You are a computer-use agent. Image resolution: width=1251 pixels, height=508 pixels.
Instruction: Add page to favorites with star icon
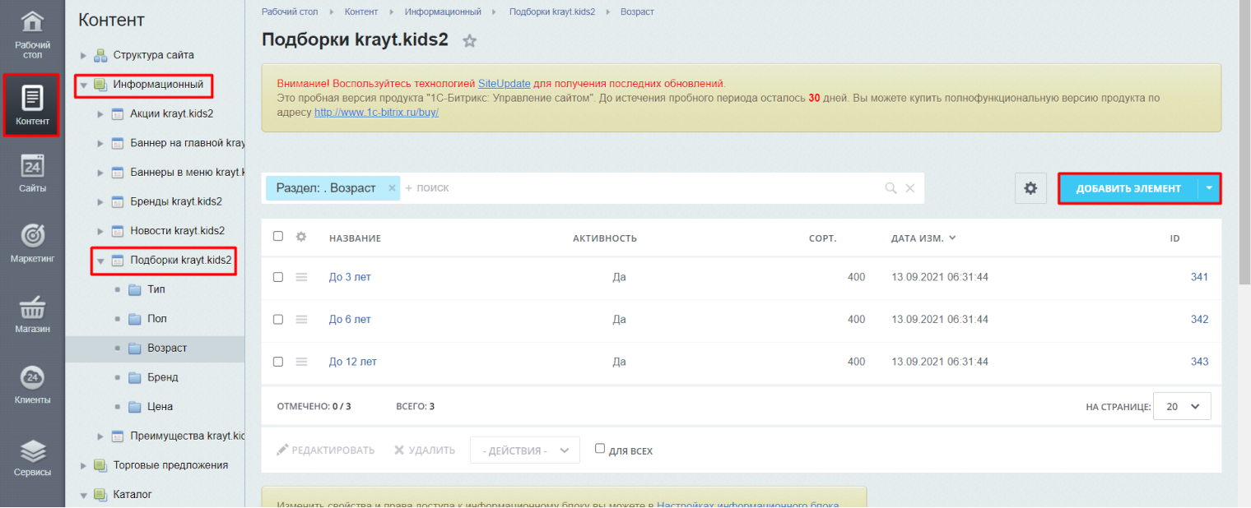pos(469,40)
